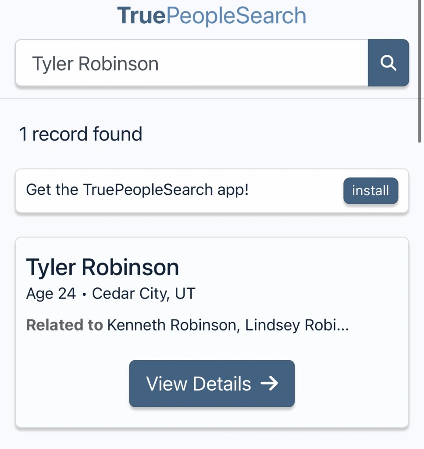Grab the page scrollbar on right edge
424x449 pixels.
420,70
